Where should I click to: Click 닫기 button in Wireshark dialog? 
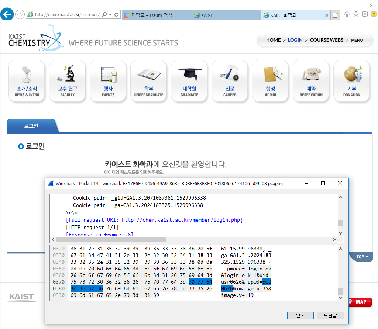coord(300,315)
